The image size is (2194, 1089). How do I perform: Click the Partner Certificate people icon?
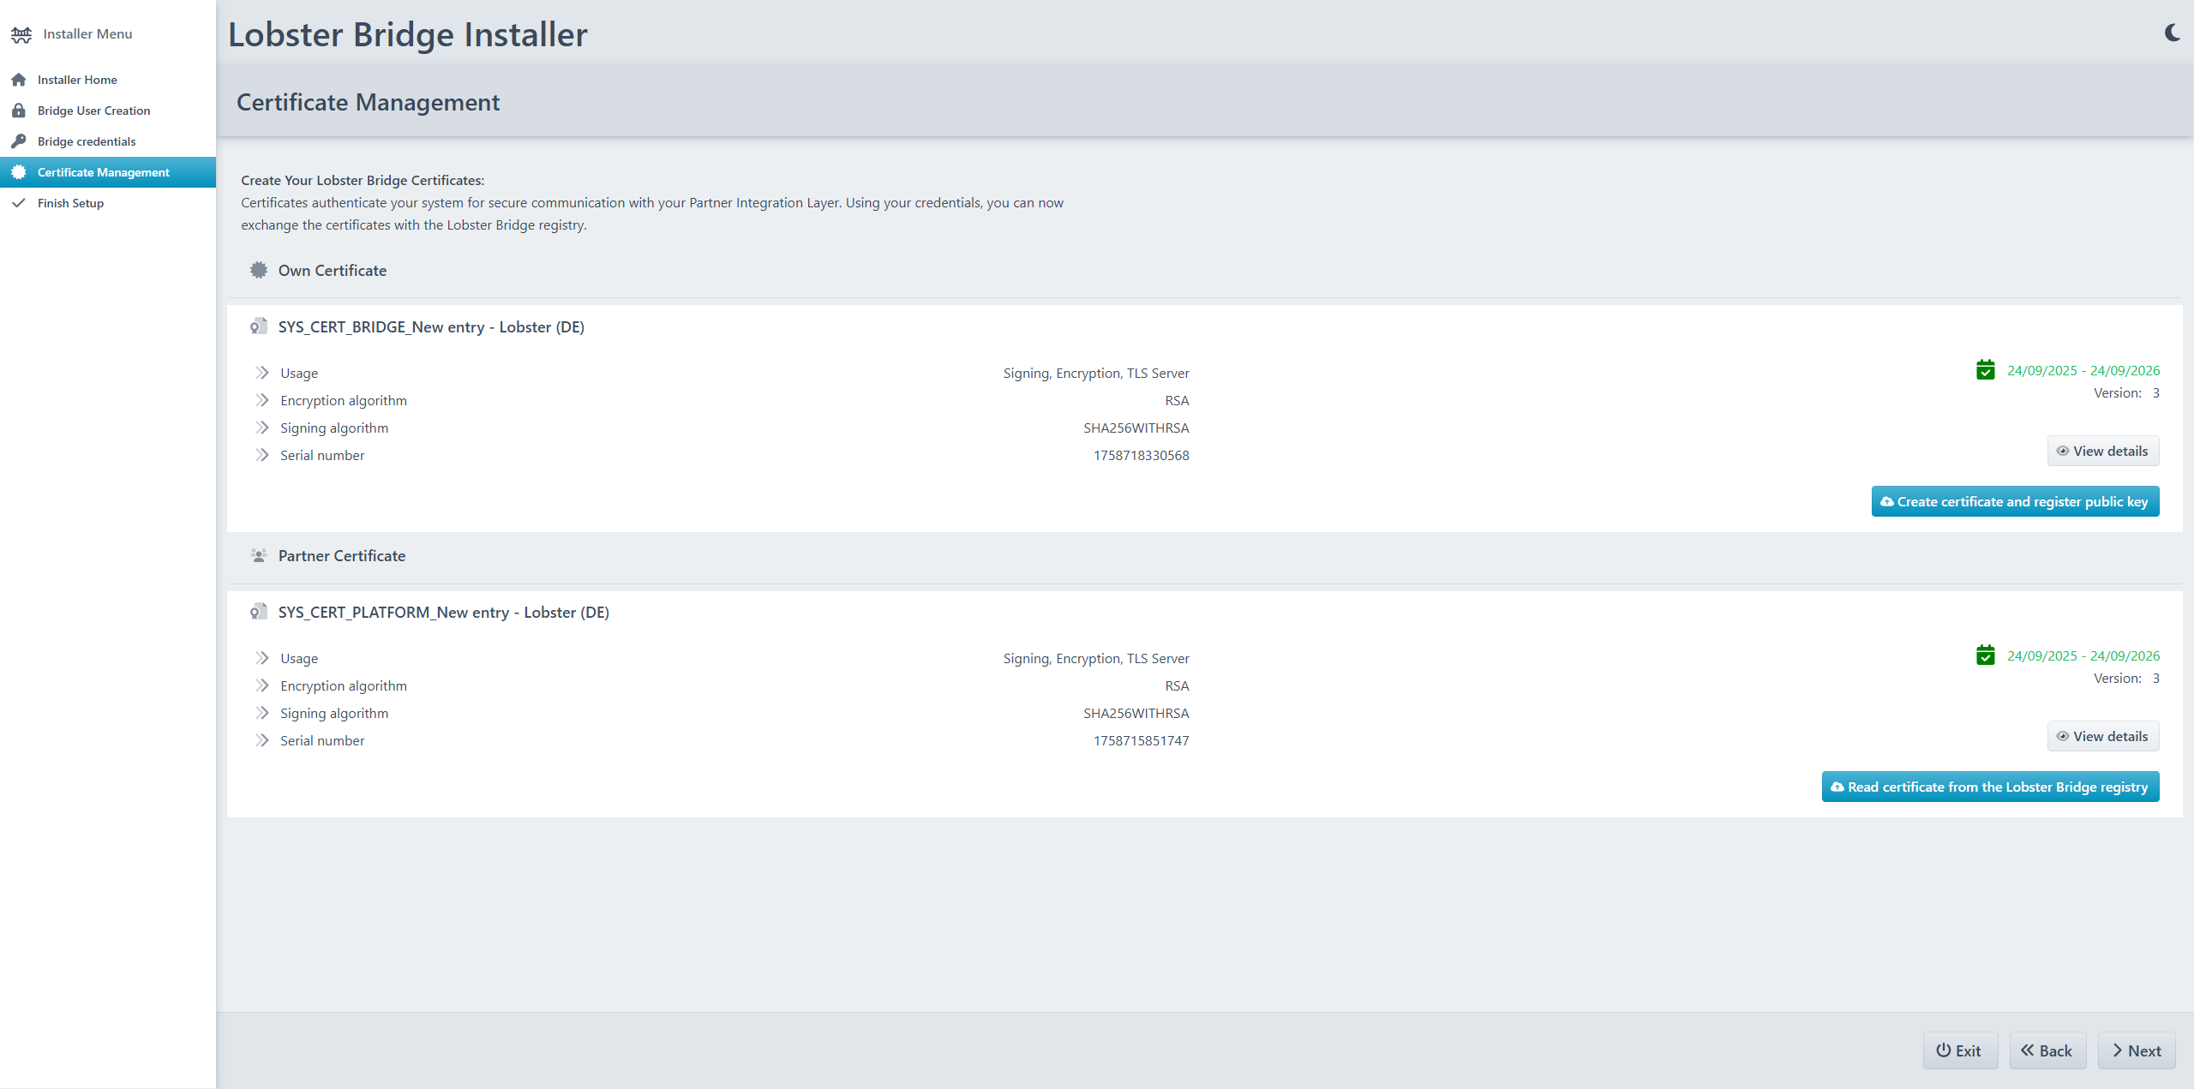coord(258,556)
